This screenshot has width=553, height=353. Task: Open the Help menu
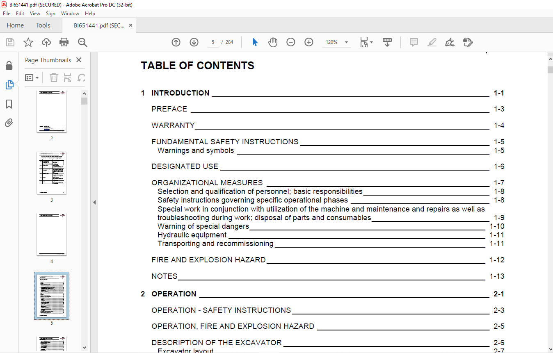90,14
